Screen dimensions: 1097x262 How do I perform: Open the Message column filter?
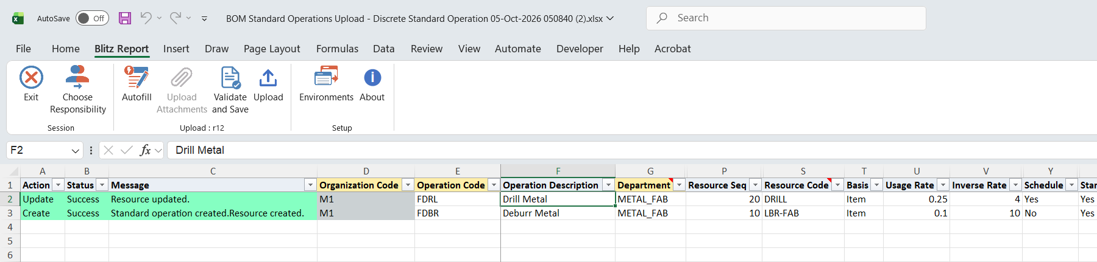310,185
